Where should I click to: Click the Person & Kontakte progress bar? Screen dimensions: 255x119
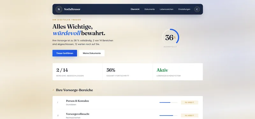(x=168, y=102)
